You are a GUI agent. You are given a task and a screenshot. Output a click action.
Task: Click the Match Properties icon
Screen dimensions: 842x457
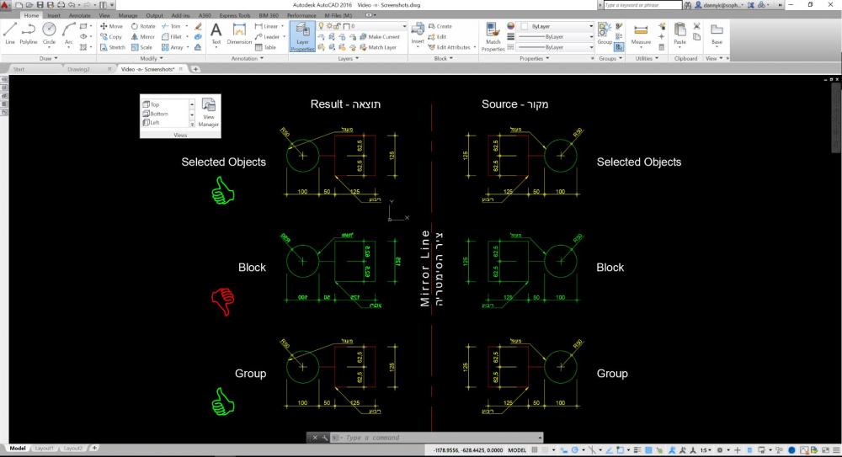(493, 38)
